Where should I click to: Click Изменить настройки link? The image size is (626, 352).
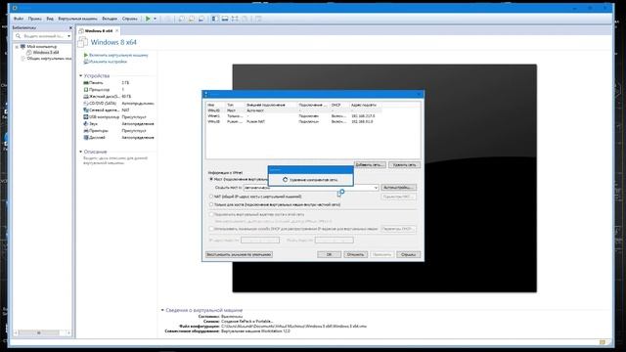pos(108,62)
